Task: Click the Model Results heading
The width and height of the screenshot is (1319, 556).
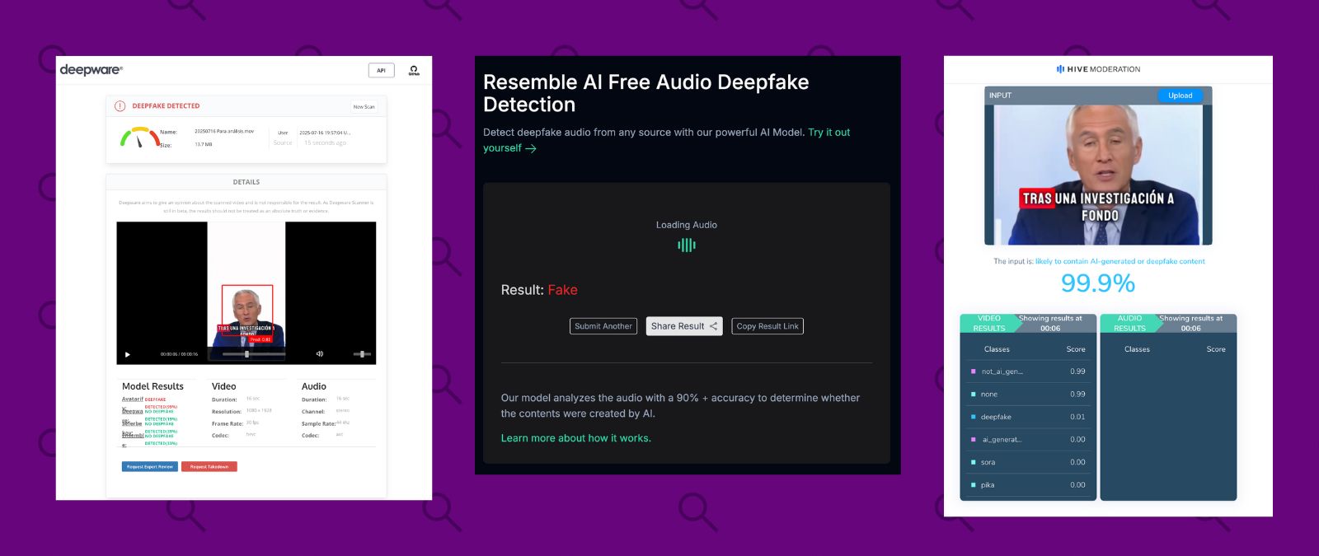Action: (x=153, y=386)
